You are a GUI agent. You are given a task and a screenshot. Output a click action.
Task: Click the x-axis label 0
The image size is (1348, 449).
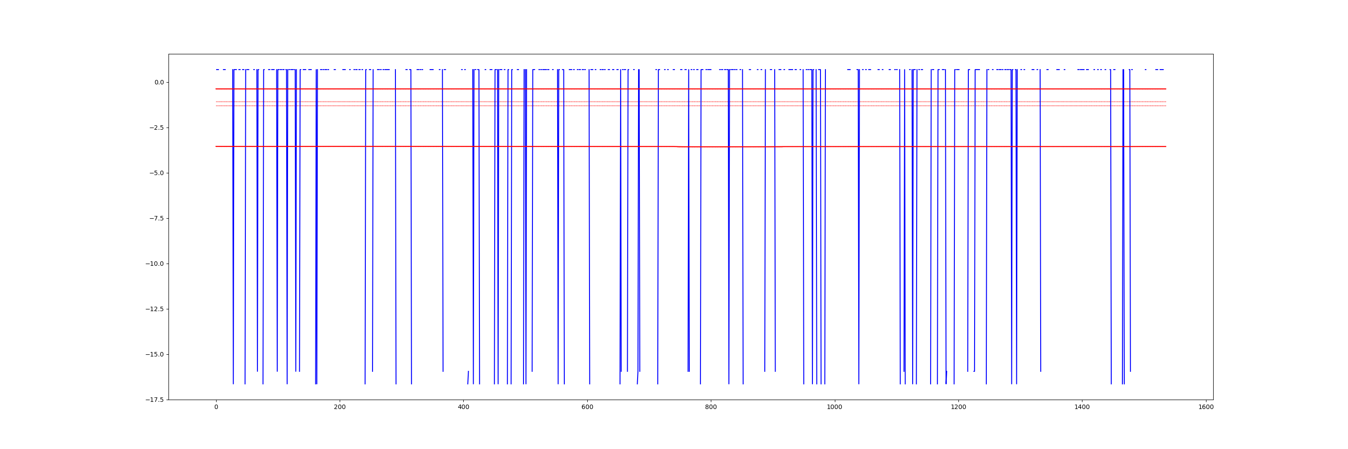point(216,407)
